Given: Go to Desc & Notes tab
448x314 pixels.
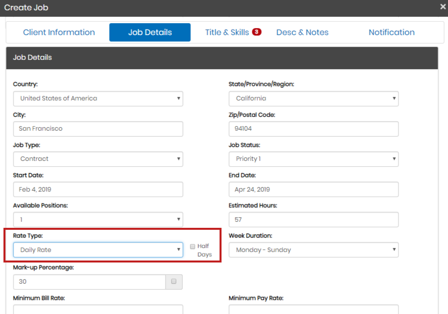Looking at the screenshot, I should (302, 32).
